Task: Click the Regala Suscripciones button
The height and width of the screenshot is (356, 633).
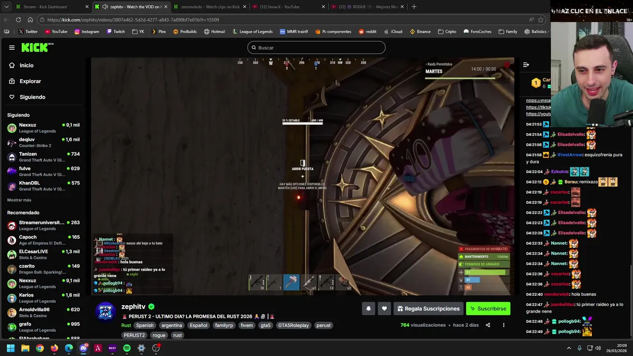Action: (428, 309)
